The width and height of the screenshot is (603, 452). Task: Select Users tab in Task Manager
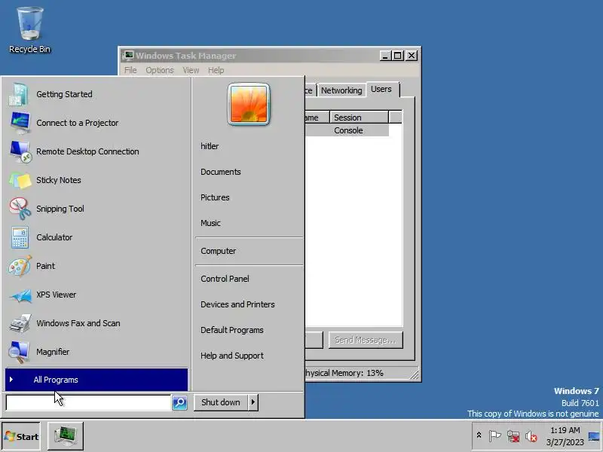[x=381, y=89]
